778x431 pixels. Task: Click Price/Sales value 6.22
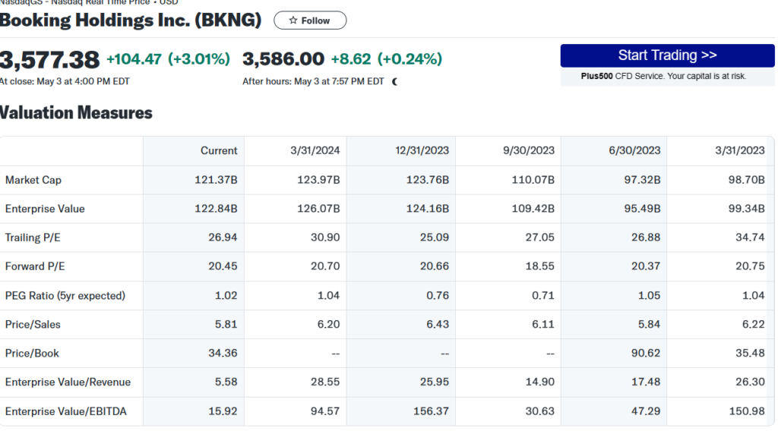(754, 325)
